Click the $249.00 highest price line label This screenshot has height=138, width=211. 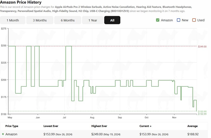click(x=202, y=46)
